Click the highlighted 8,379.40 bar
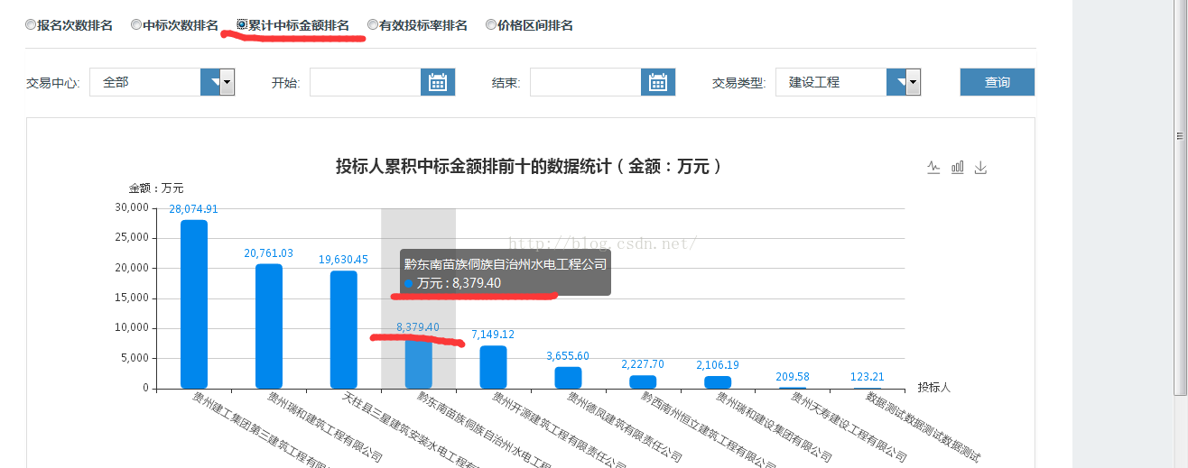Viewport: 1188px width, 468px height. (418, 363)
